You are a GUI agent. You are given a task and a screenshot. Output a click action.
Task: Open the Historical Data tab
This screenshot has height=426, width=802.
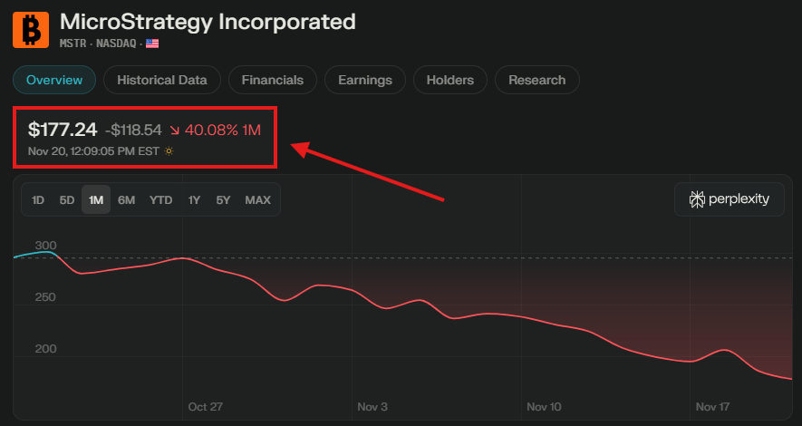[161, 80]
